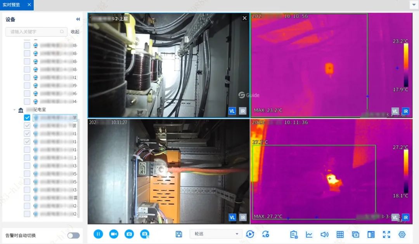
Task: Open the grid layout selector icon
Action: (340, 234)
